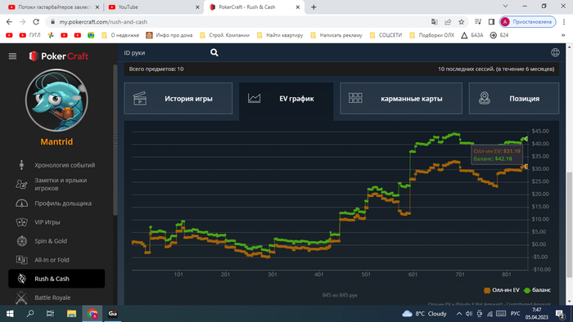Image resolution: width=573 pixels, height=322 pixels.
Task: Click the ID руки search field
Action: 165,53
